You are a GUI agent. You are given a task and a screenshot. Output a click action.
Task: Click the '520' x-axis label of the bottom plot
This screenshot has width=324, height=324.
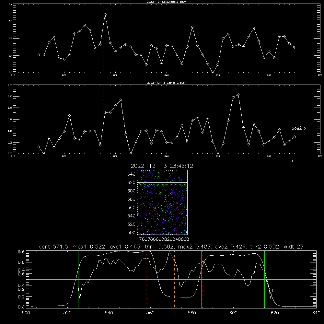[67, 313]
